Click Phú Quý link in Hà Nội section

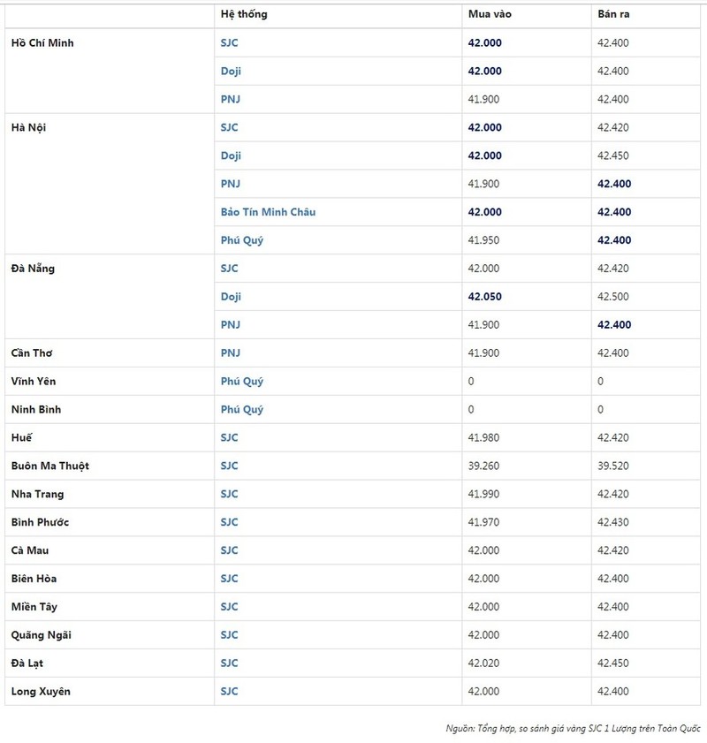(241, 240)
